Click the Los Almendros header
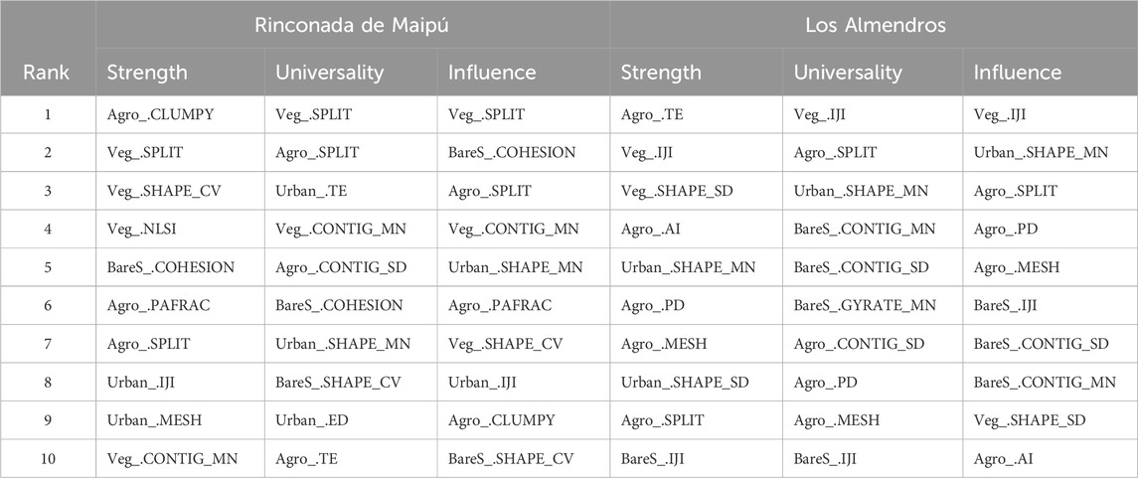Viewport: 1138px width, 478px height. pos(876,25)
